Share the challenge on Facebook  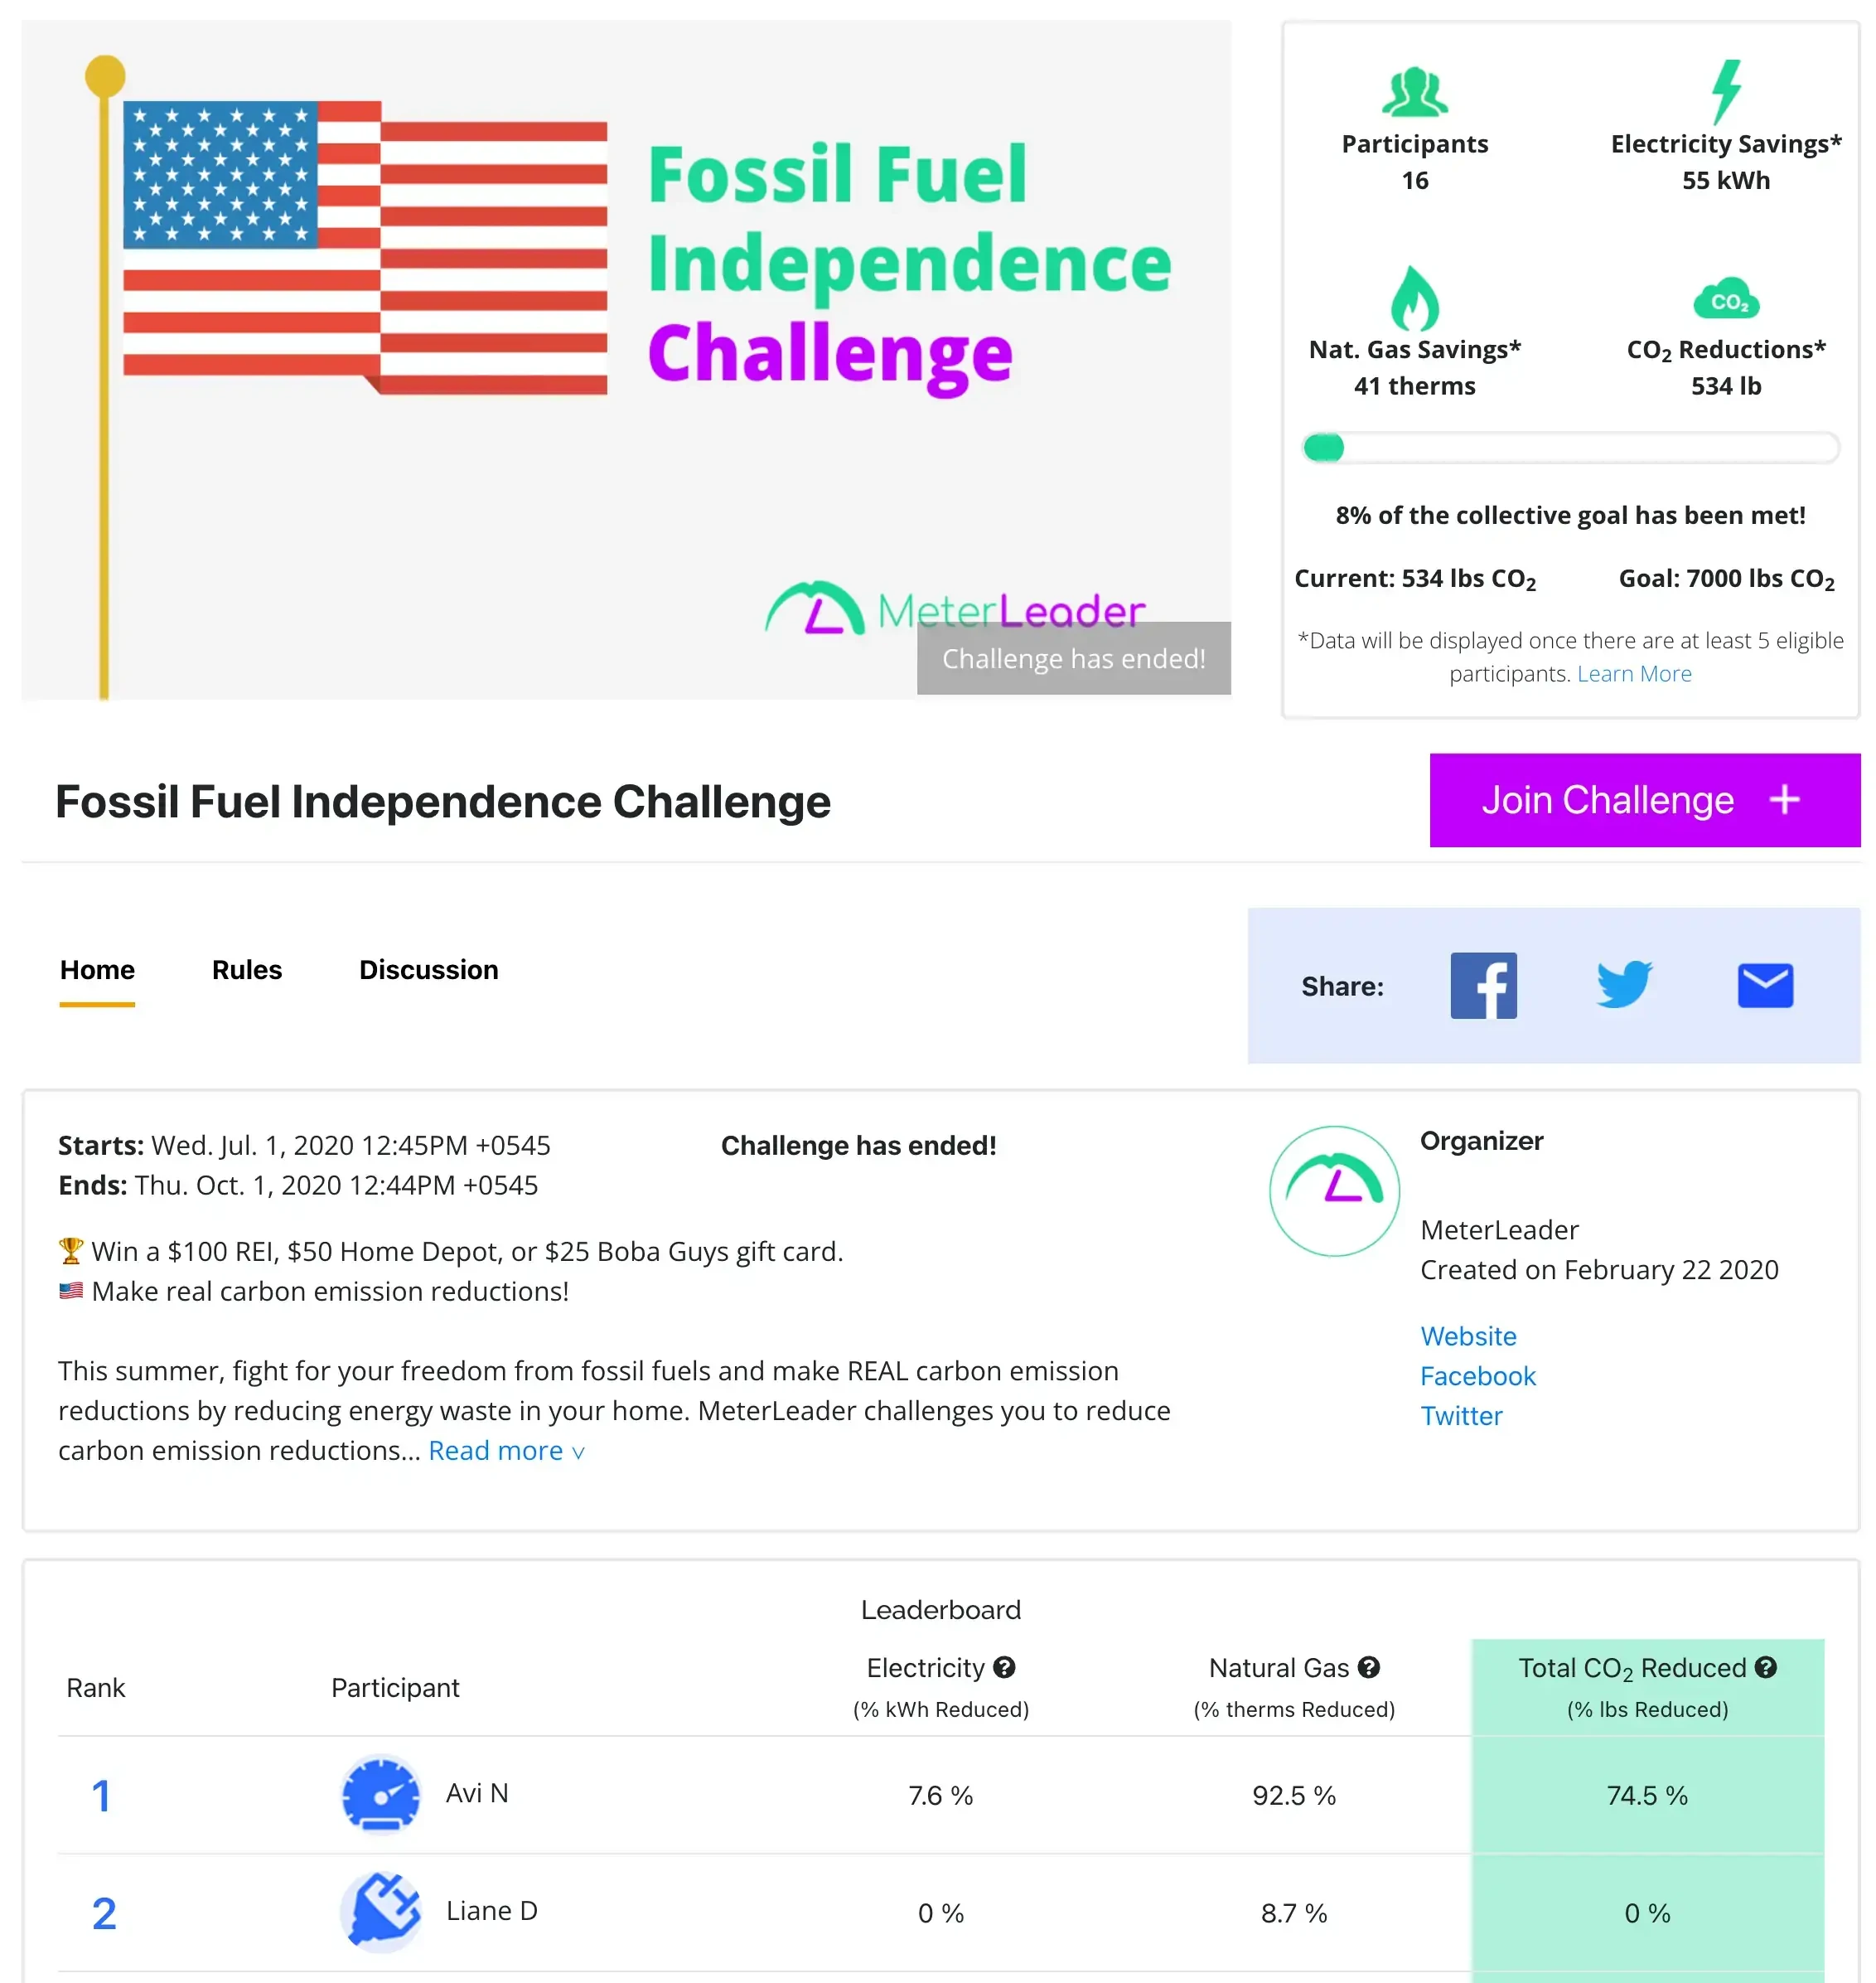pos(1483,986)
